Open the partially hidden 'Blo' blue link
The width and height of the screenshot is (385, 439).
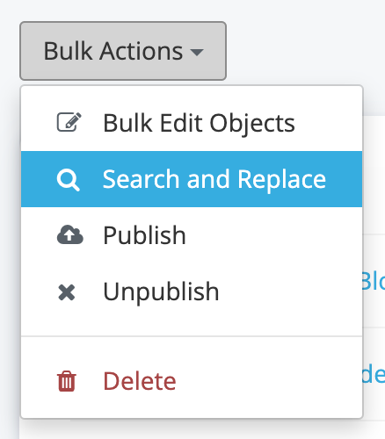pos(374,281)
